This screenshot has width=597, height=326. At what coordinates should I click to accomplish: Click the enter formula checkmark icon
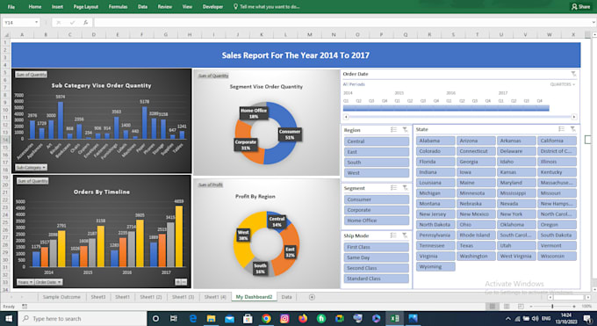(x=72, y=23)
